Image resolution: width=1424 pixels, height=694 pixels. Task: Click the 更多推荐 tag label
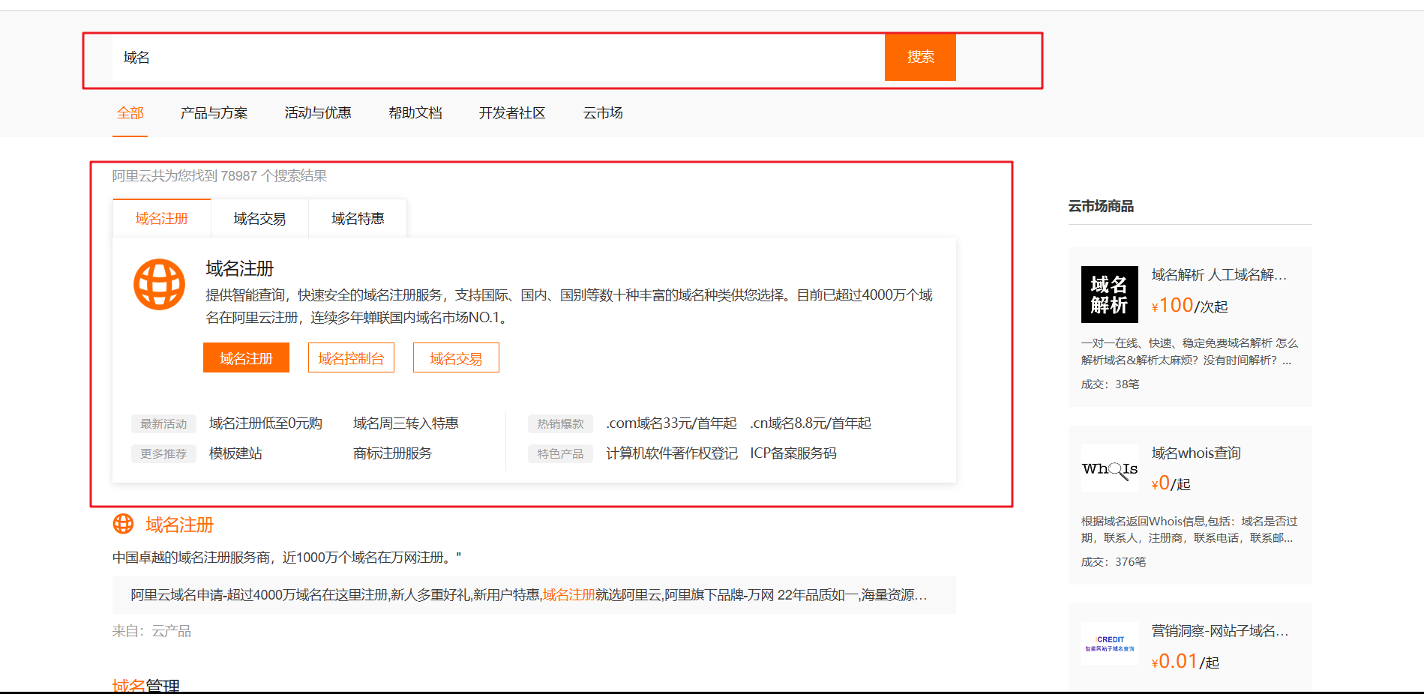(x=163, y=454)
